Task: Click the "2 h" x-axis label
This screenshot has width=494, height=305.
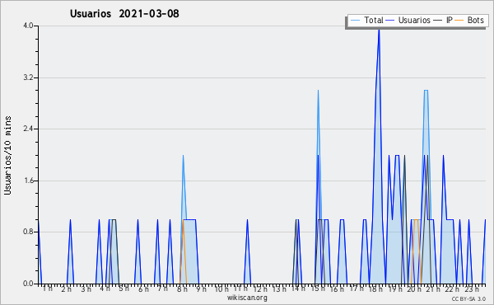Action: pos(67,289)
